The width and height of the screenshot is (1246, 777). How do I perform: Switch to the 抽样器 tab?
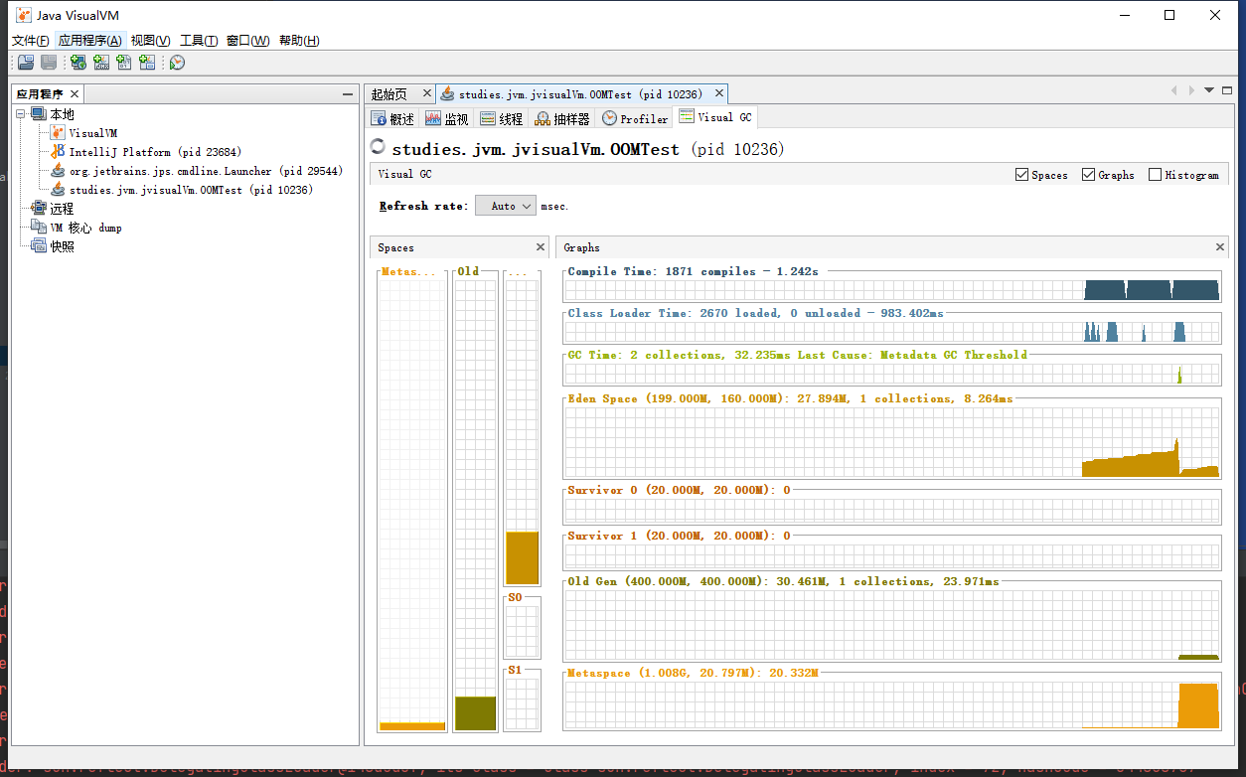point(562,118)
